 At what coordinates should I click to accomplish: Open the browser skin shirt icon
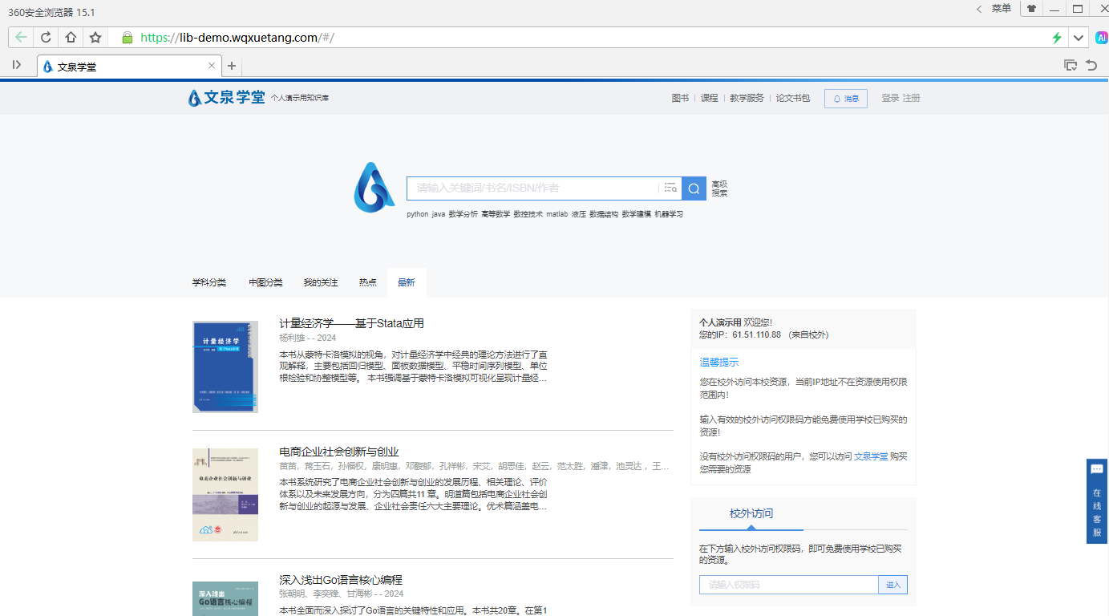1031,9
